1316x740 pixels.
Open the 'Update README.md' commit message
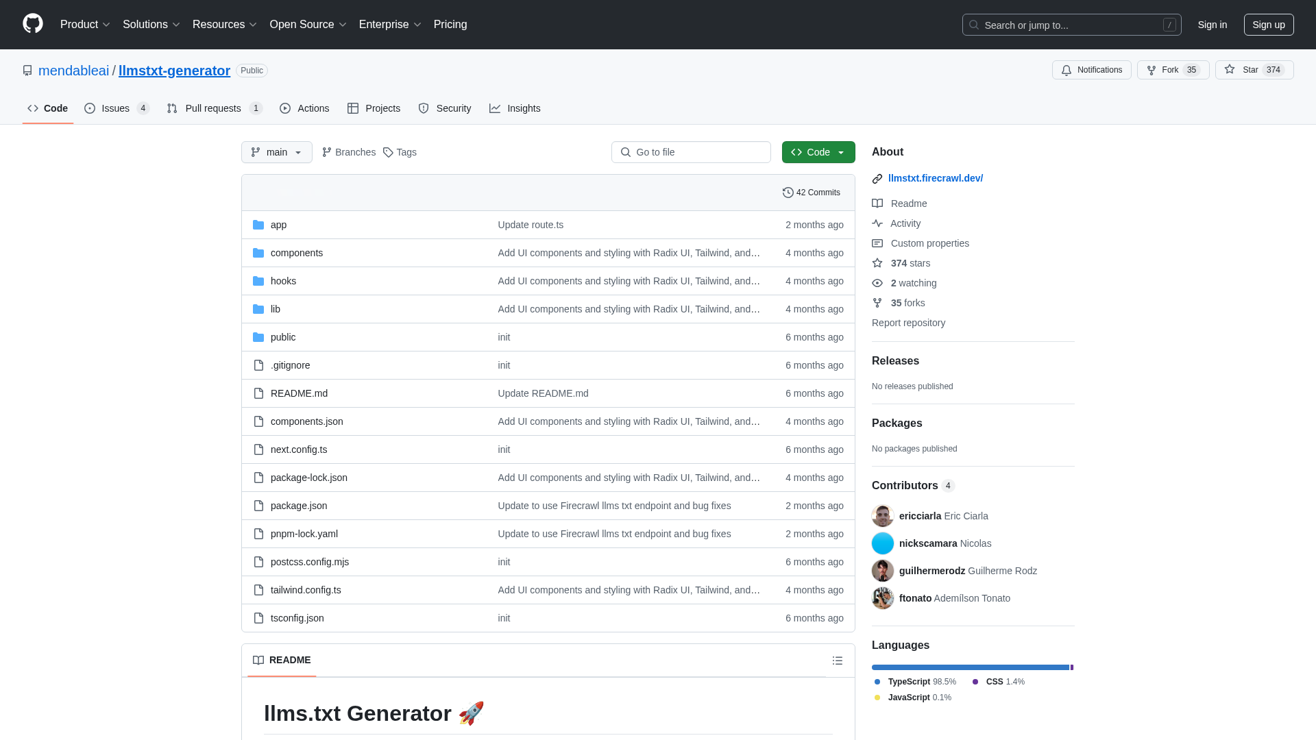[x=543, y=393]
